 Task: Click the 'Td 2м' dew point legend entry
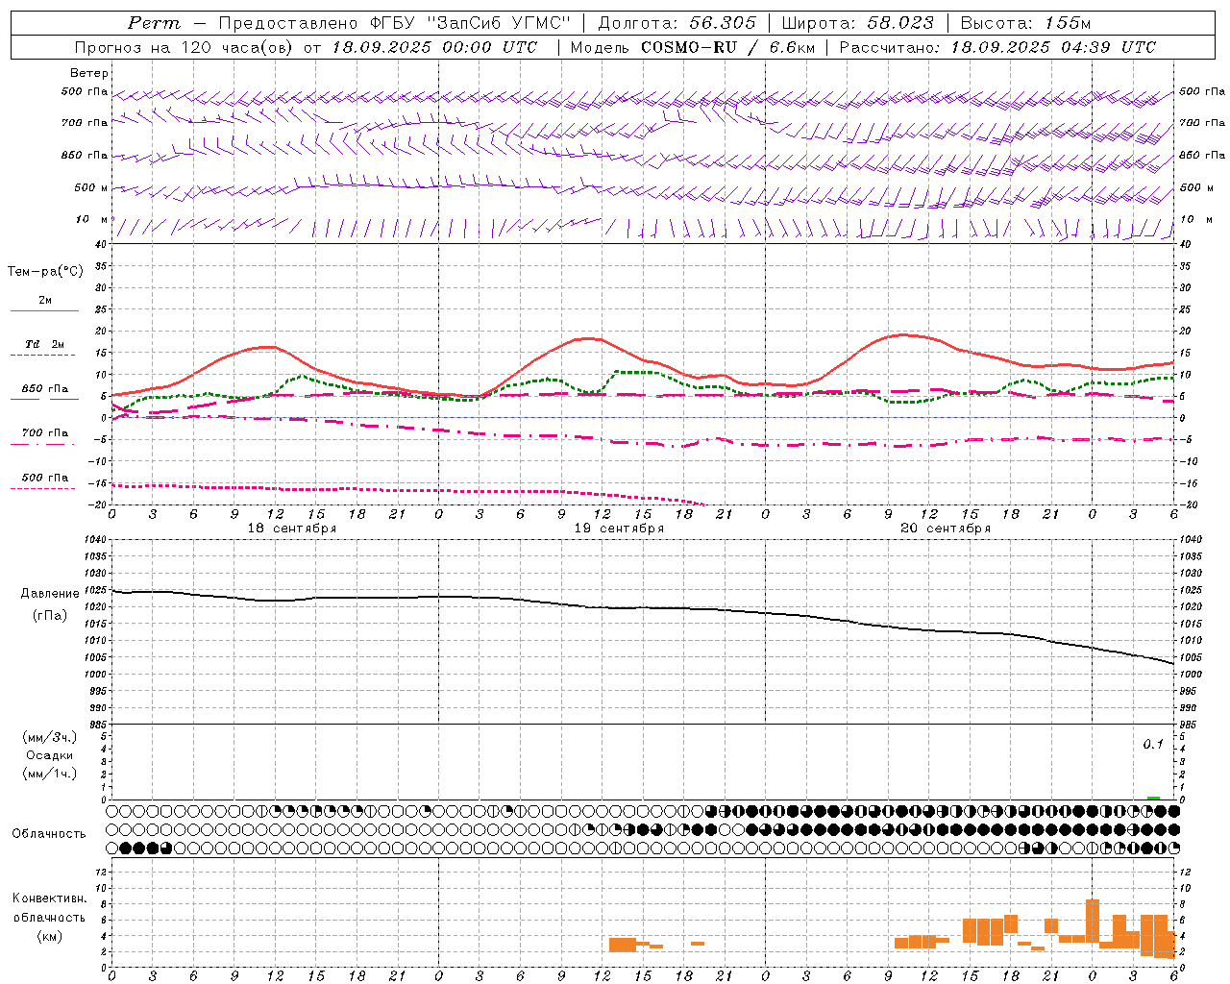44,344
